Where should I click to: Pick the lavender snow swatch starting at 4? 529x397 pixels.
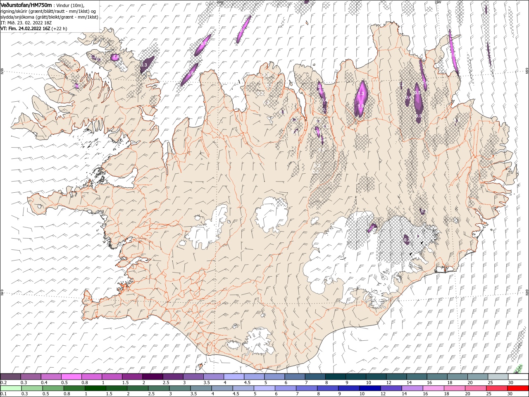(x=234, y=376)
